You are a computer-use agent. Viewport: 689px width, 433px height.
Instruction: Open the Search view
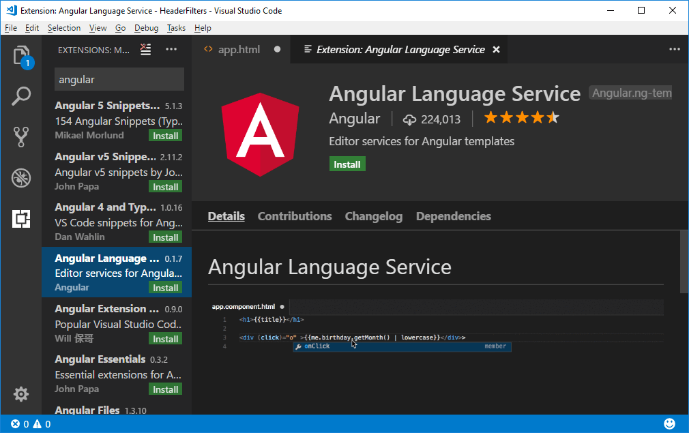click(x=21, y=96)
